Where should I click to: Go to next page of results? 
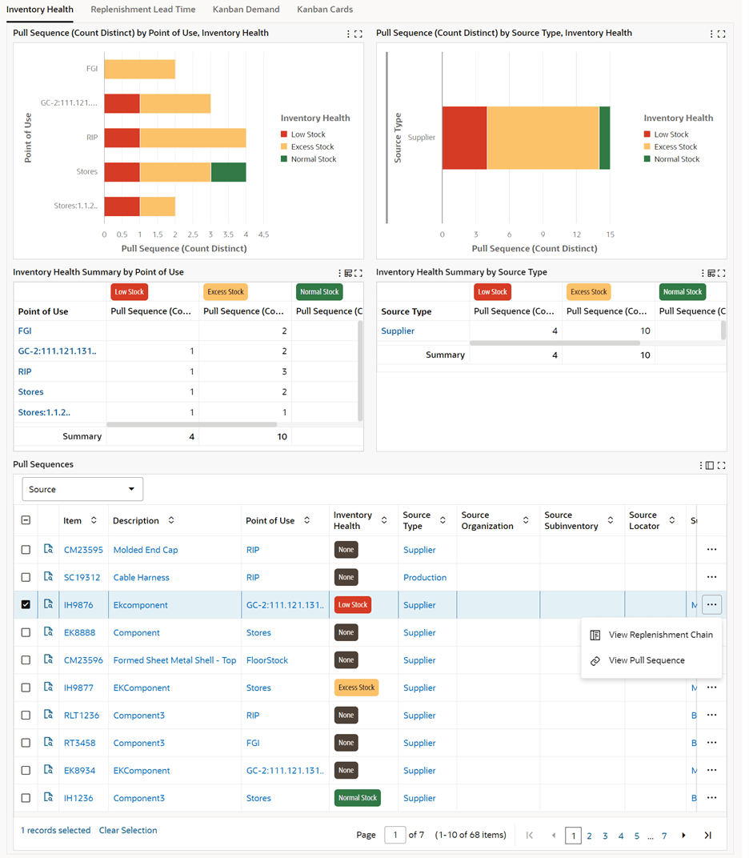coord(684,835)
